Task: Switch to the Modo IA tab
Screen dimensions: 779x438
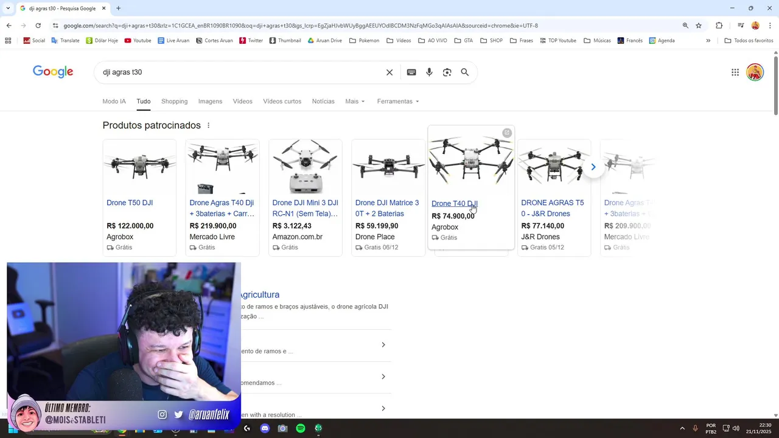Action: point(114,102)
